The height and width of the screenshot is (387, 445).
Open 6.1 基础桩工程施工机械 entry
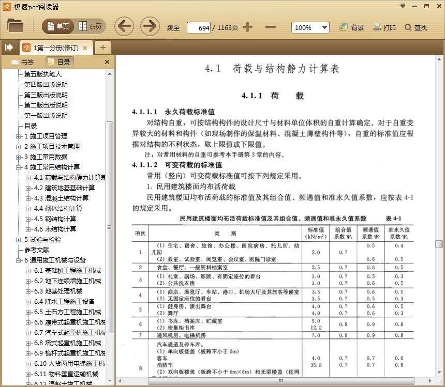pyautogui.click(x=68, y=271)
